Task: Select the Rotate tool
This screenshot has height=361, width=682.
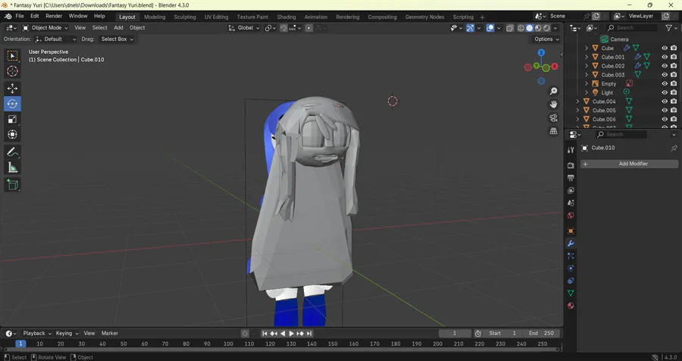Action: 12,104
